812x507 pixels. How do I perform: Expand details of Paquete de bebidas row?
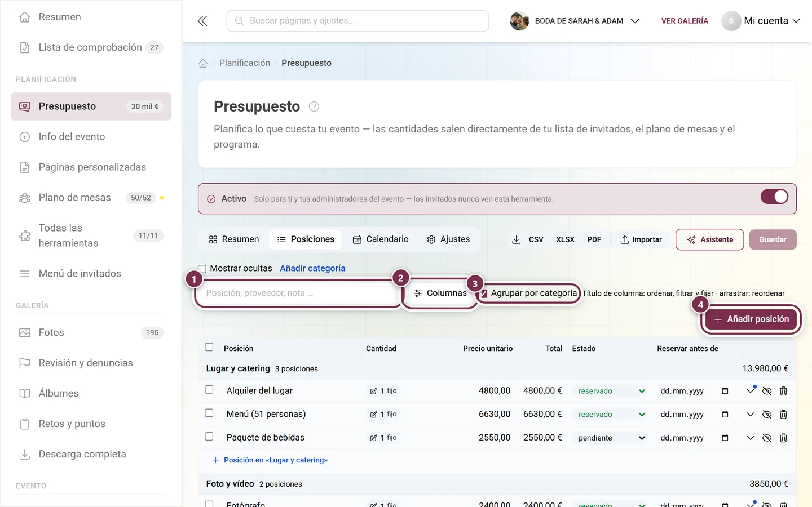(x=750, y=438)
